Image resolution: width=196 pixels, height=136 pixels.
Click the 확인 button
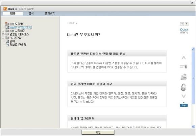point(98,132)
